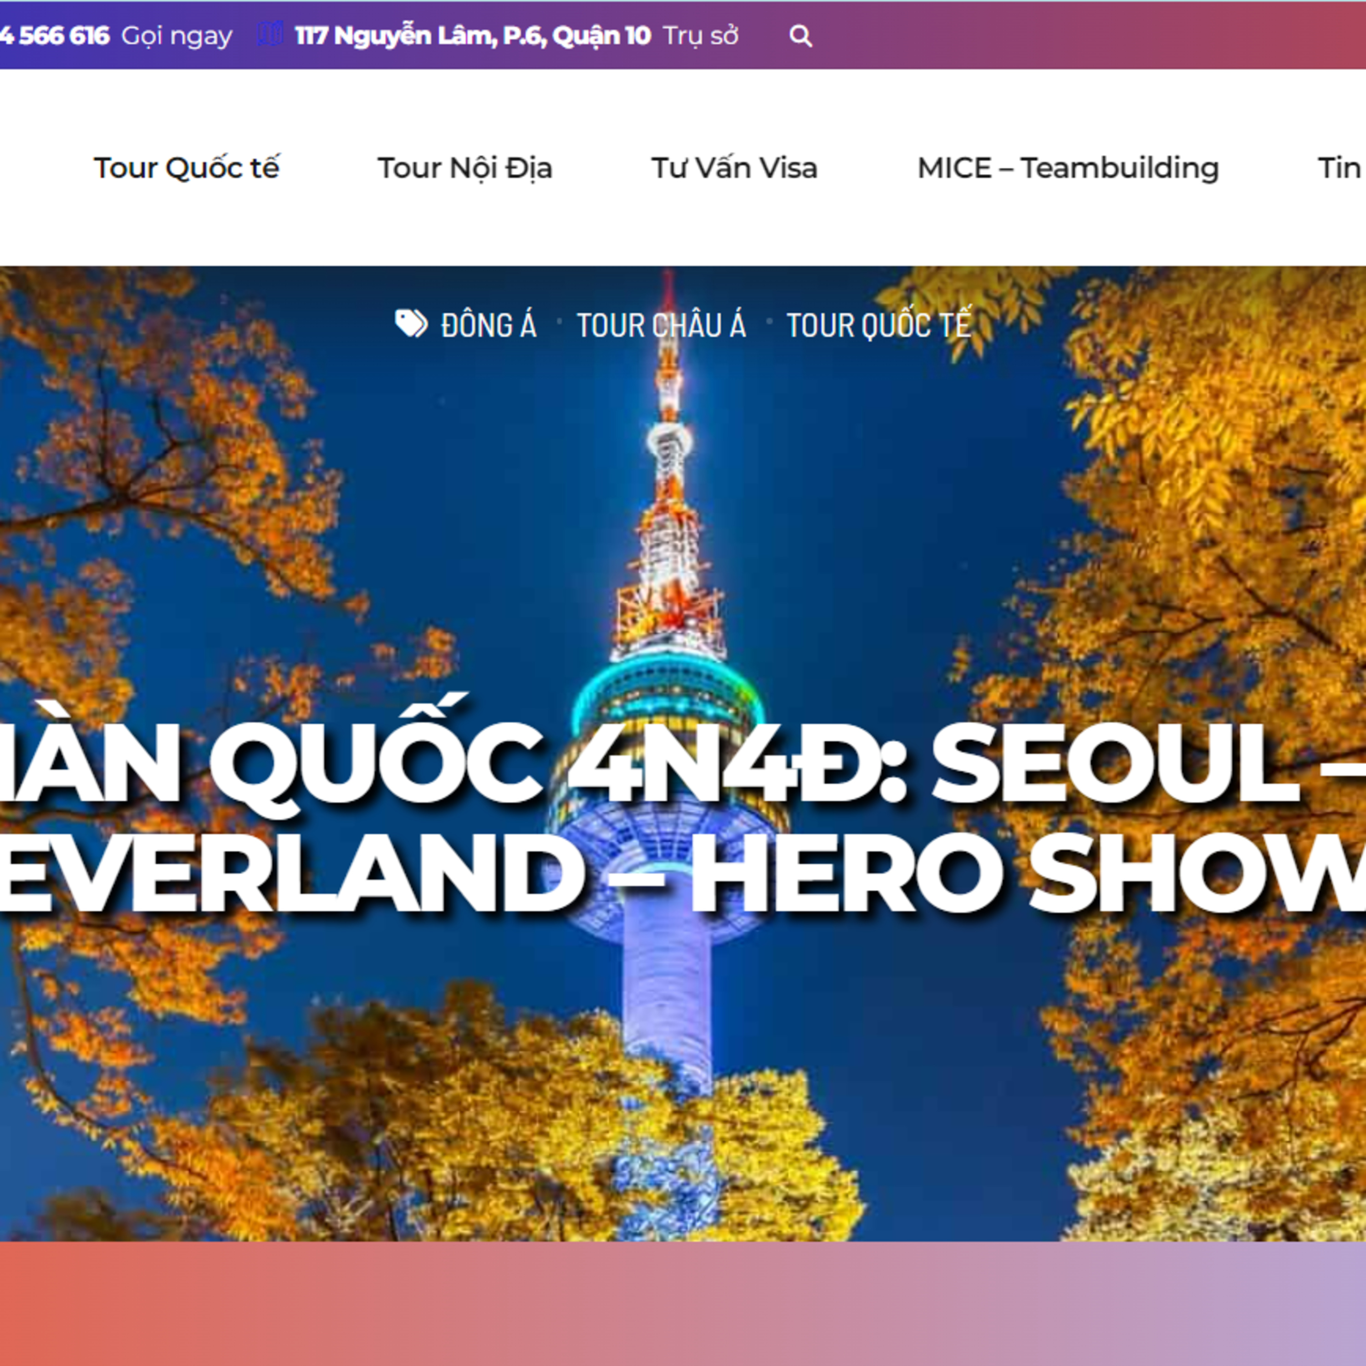Click the Trụ sở label
The width and height of the screenshot is (1366, 1366).
pyautogui.click(x=701, y=36)
